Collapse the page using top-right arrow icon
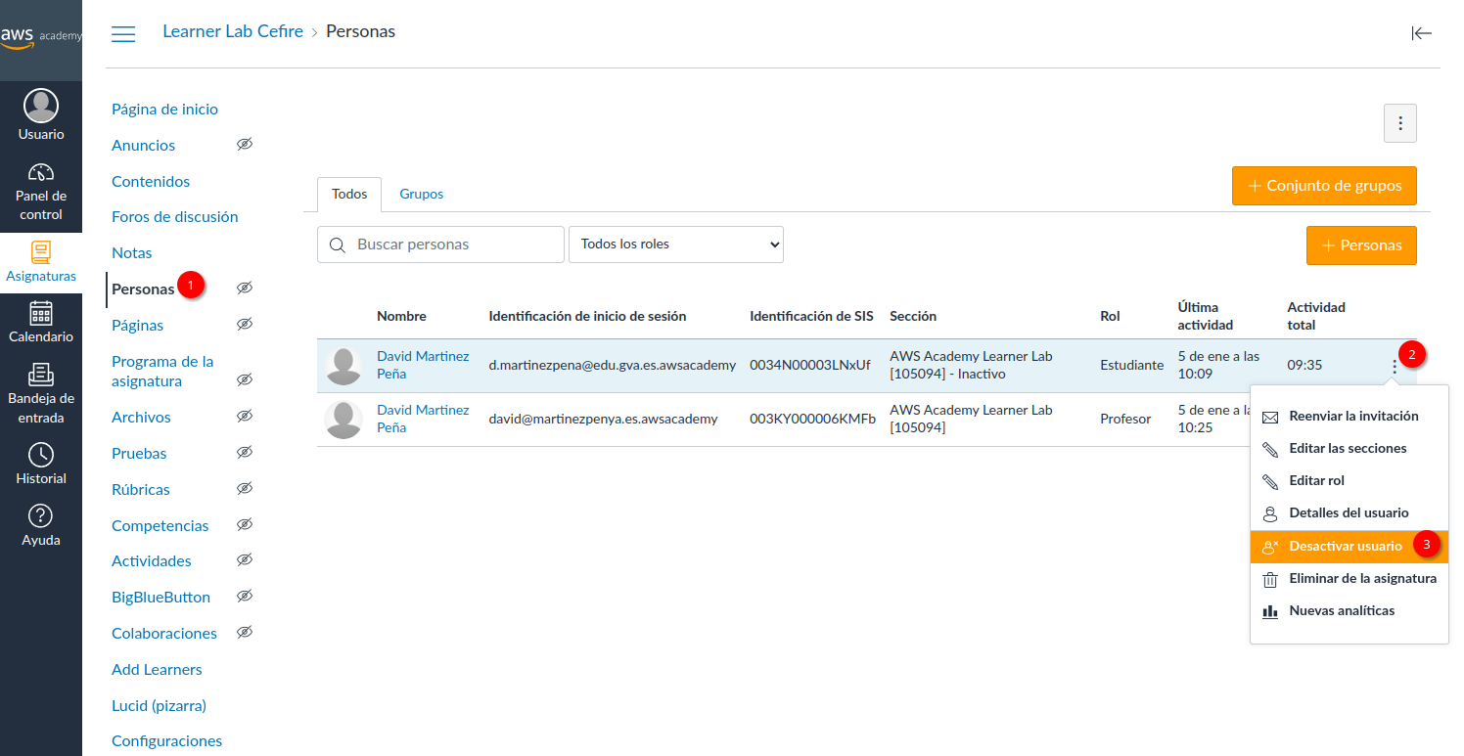The height and width of the screenshot is (756, 1464). [x=1421, y=33]
